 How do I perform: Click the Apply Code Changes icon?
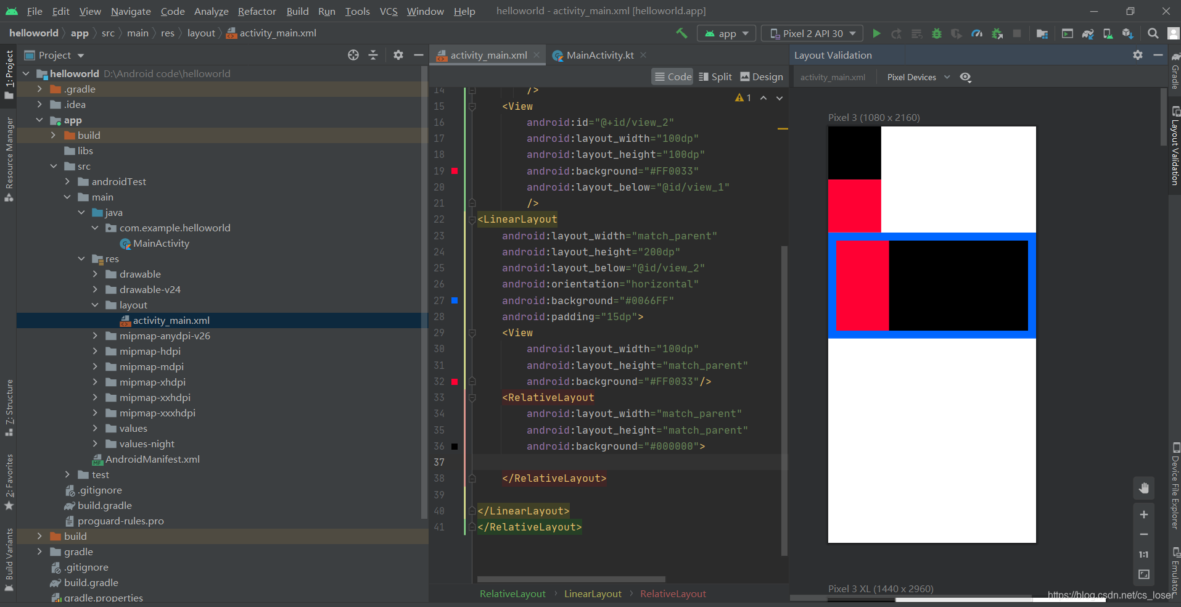click(917, 33)
